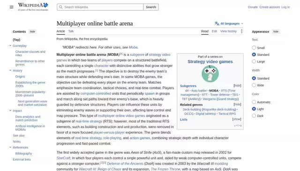This screenshot has height=171, width=300.
Task: Select Light color mode
Action: click(x=254, y=109)
